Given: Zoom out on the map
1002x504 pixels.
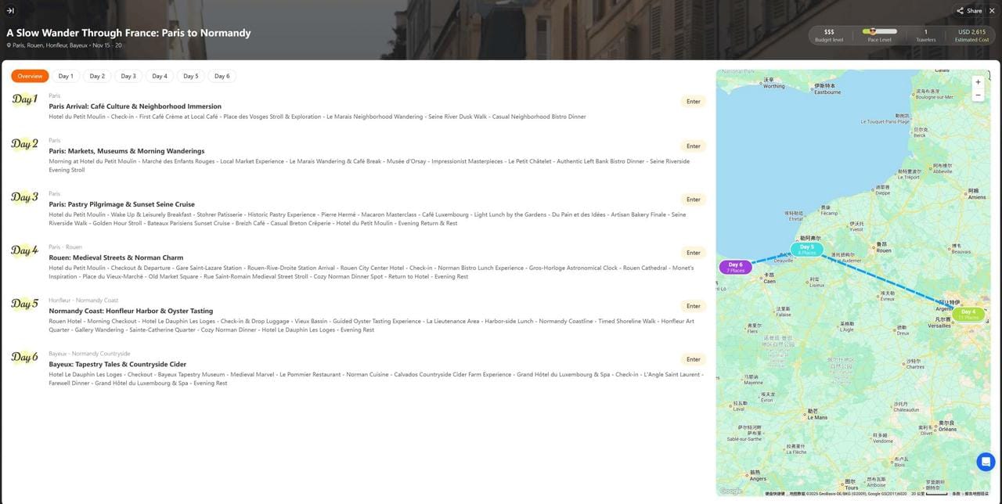Looking at the screenshot, I should point(978,95).
